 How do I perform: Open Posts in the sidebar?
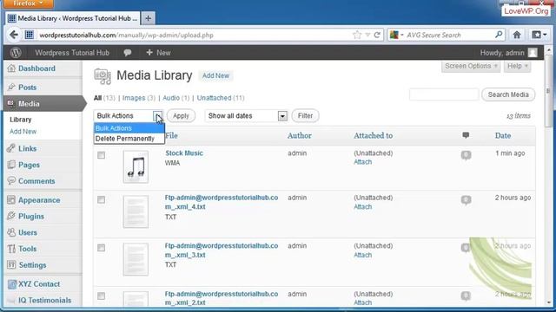27,87
